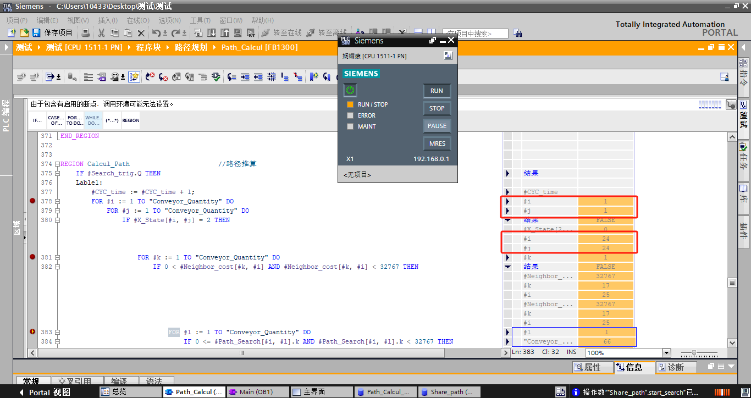Click the 程序块 breadcrumb
The image size is (751, 398).
(148, 47)
